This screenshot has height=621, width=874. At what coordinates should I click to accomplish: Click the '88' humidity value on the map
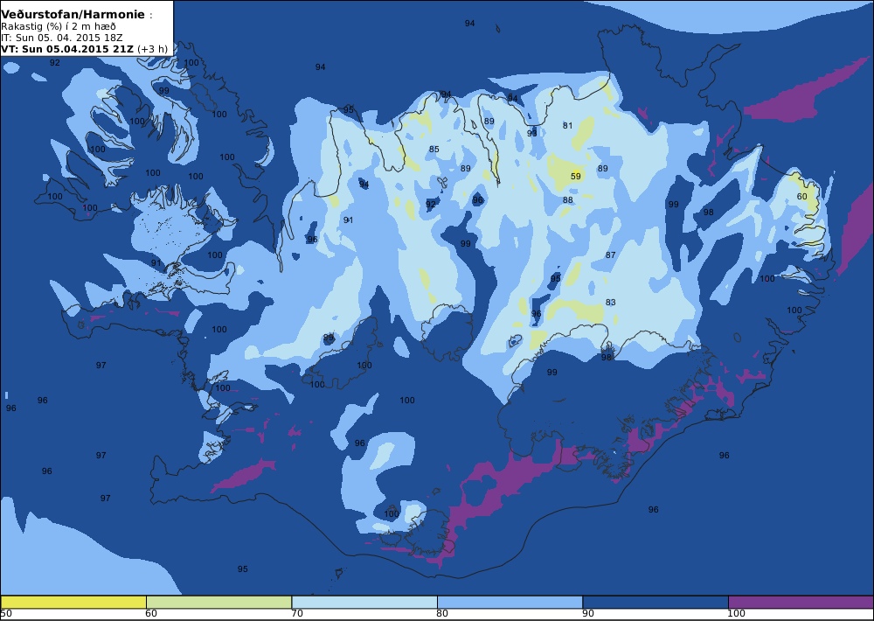[567, 199]
